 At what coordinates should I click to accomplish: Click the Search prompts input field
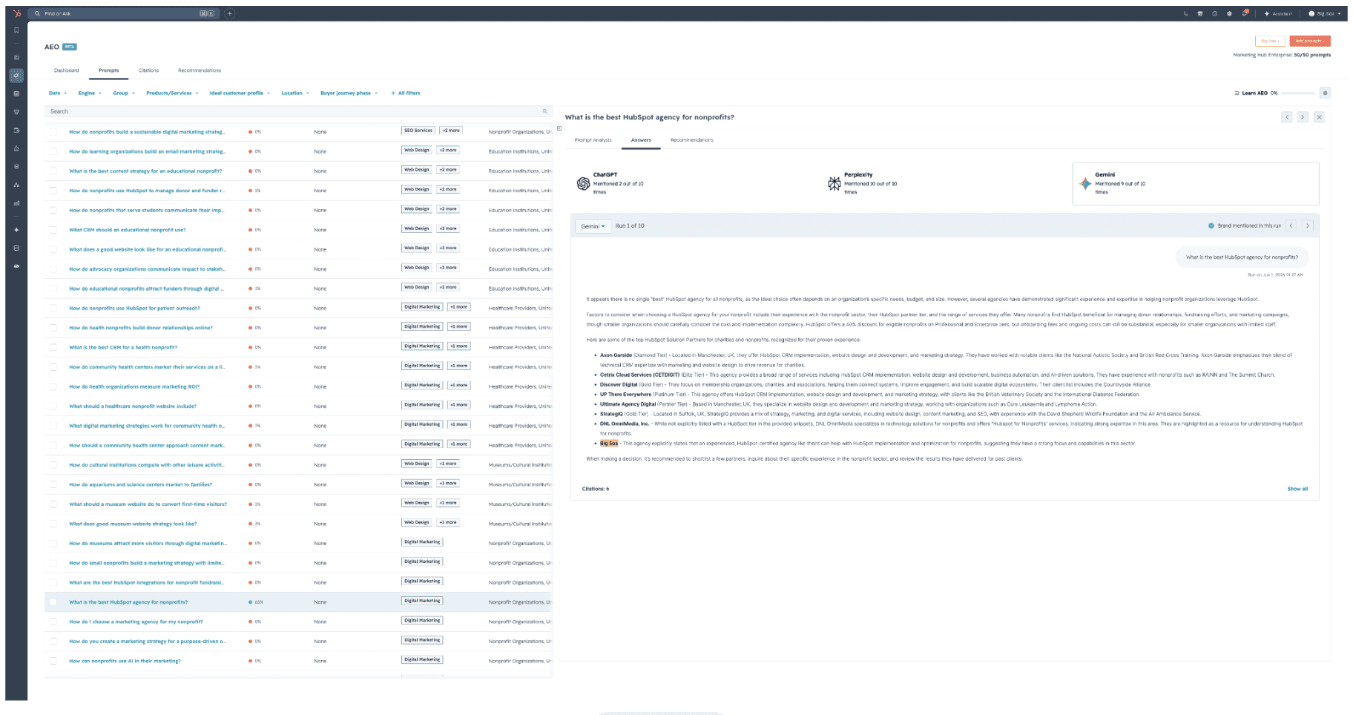pos(299,111)
